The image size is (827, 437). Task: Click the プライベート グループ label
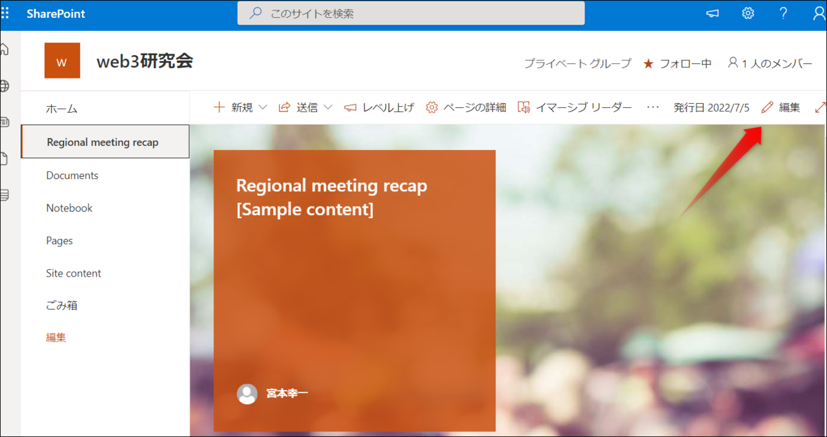[578, 63]
